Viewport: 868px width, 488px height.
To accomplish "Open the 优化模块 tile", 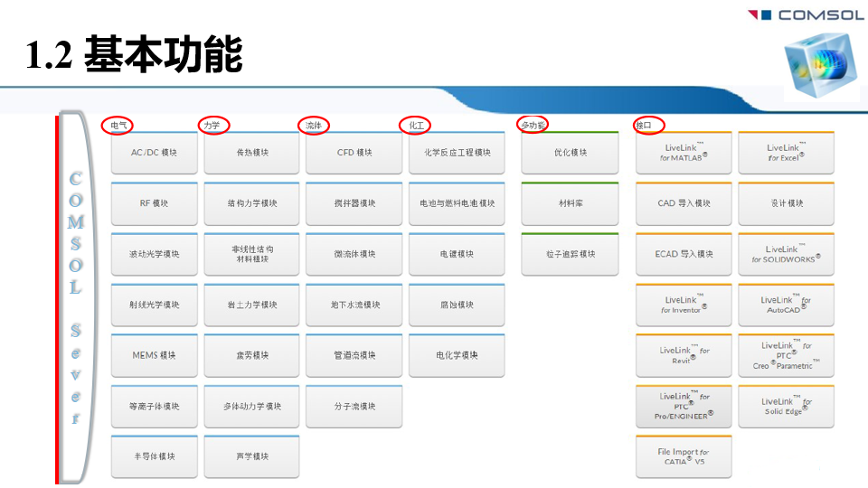I will pos(571,153).
